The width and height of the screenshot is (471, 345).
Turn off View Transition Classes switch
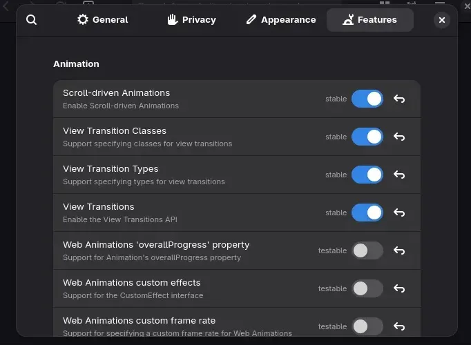click(367, 137)
